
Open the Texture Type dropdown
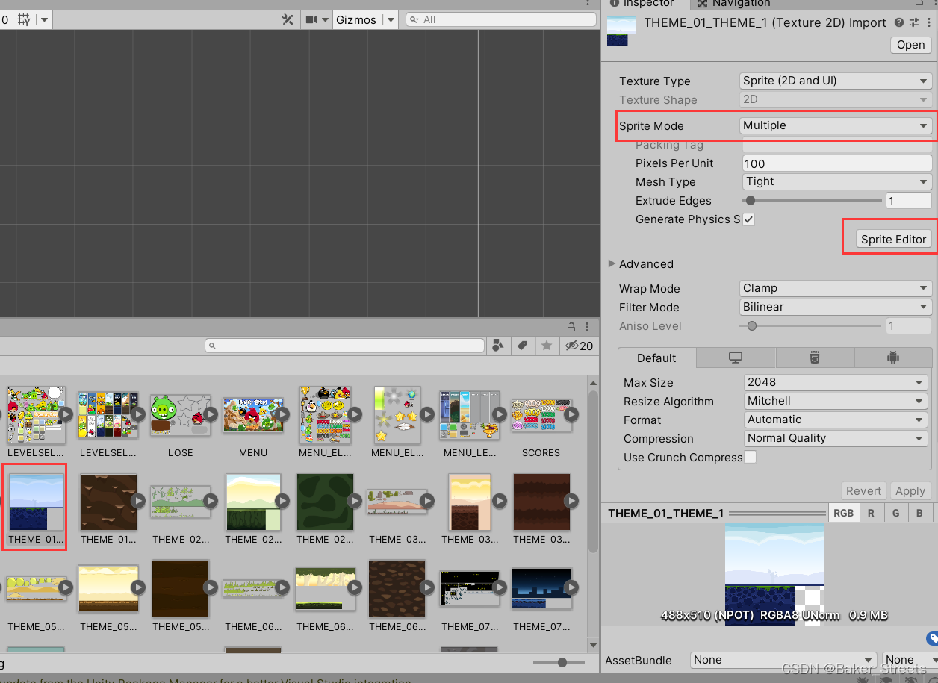point(835,81)
